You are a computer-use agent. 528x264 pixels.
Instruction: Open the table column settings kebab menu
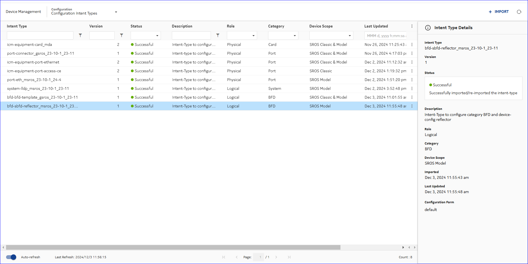(x=412, y=26)
